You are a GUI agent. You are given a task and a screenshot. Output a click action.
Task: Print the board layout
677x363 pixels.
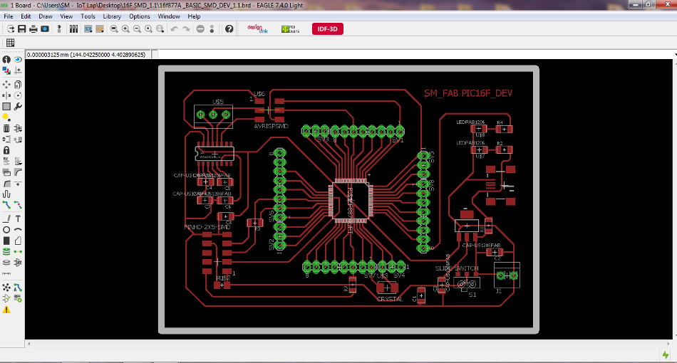(33, 29)
